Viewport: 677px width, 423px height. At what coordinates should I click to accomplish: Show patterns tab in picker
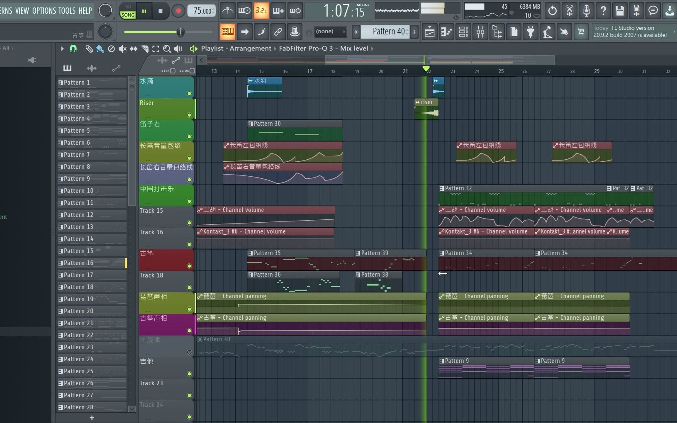click(67, 68)
